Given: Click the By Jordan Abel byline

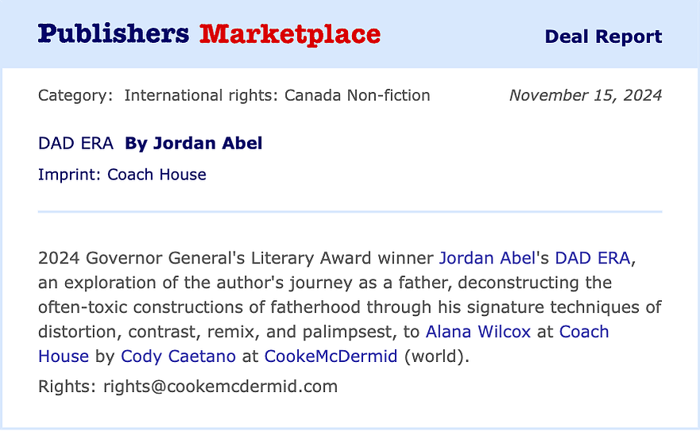Looking at the screenshot, I should click(193, 143).
